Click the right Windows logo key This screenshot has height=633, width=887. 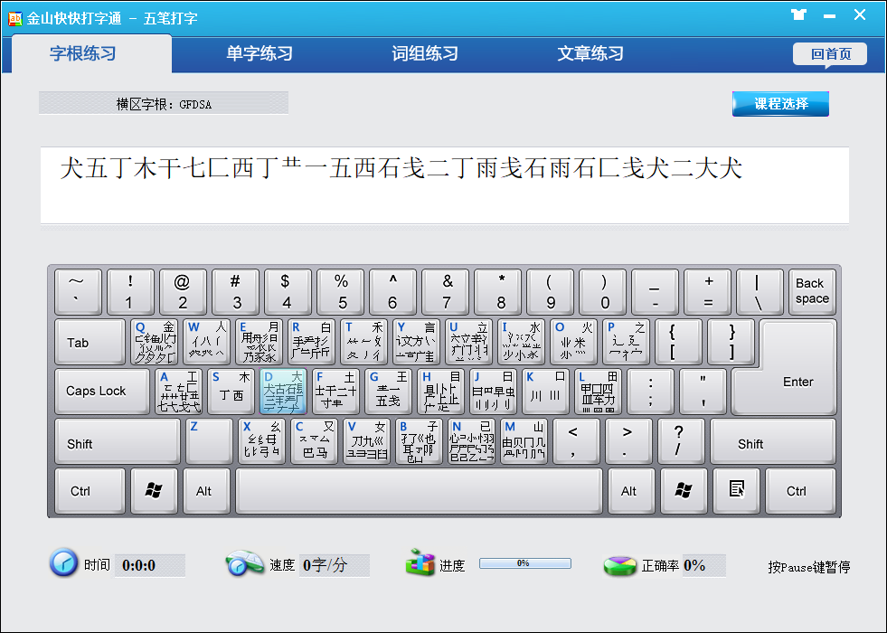[x=684, y=490]
